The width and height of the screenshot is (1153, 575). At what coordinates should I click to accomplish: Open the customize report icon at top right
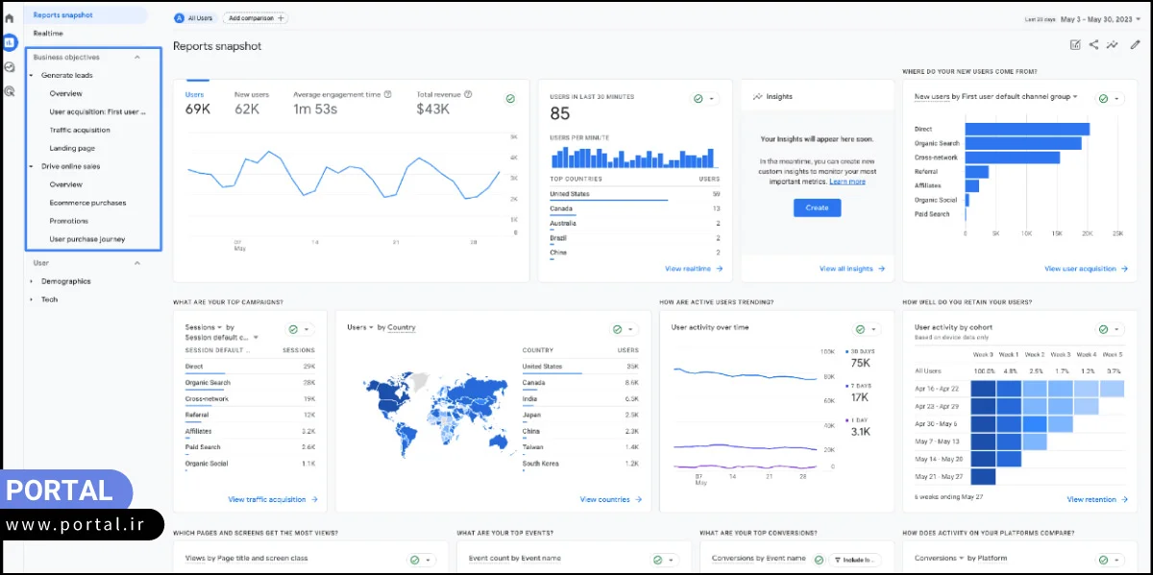click(x=1075, y=44)
